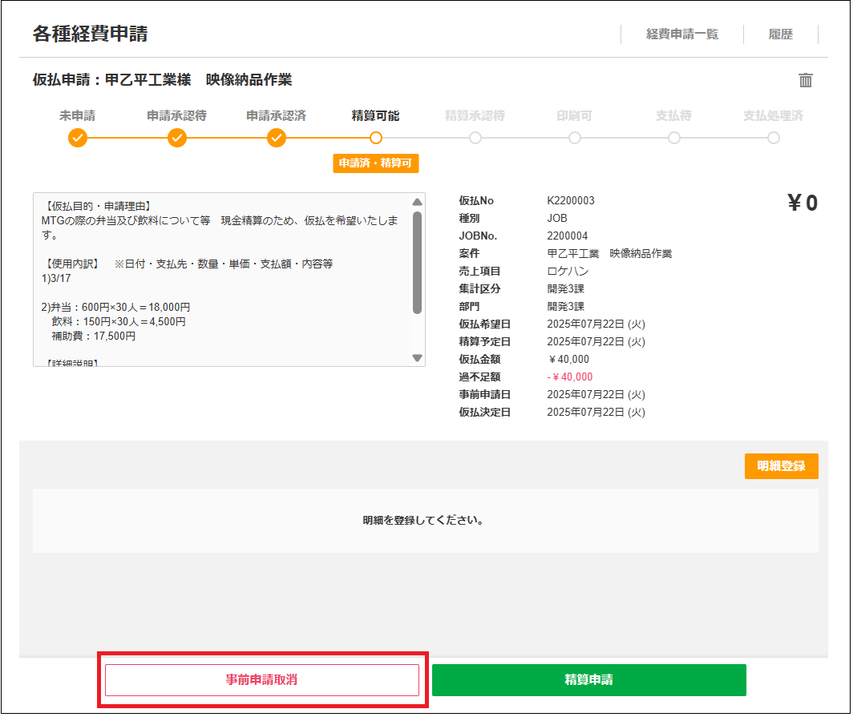The image size is (853, 717).
Task: Click the scroll up arrow in description box
Action: coord(417,203)
